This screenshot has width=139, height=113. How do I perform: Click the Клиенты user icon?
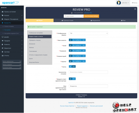[3, 44]
